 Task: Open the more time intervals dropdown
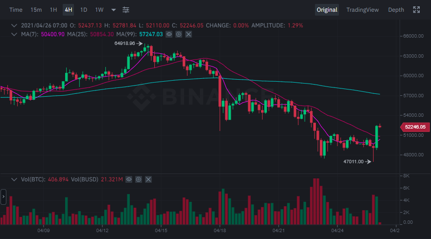[x=114, y=10]
